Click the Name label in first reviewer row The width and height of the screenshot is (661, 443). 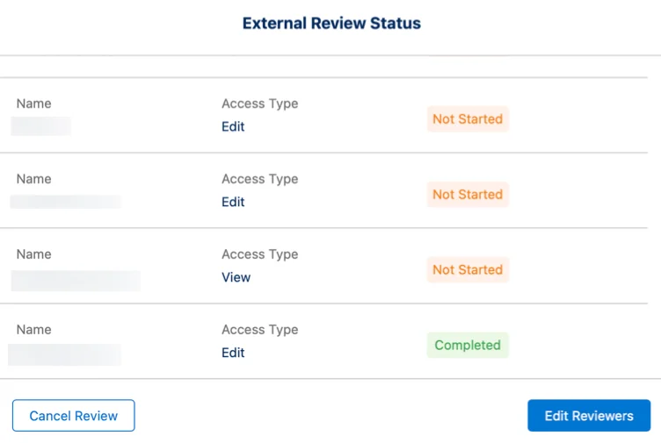click(33, 104)
